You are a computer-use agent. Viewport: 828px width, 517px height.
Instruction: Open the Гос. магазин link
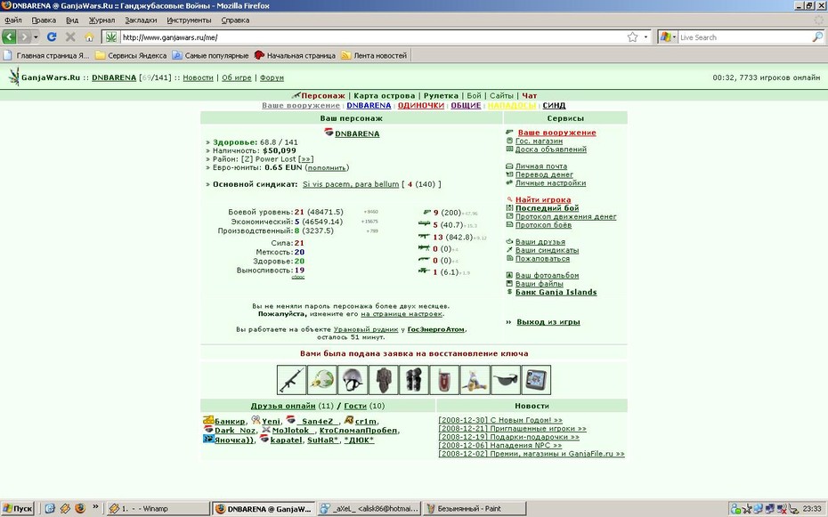(x=539, y=141)
